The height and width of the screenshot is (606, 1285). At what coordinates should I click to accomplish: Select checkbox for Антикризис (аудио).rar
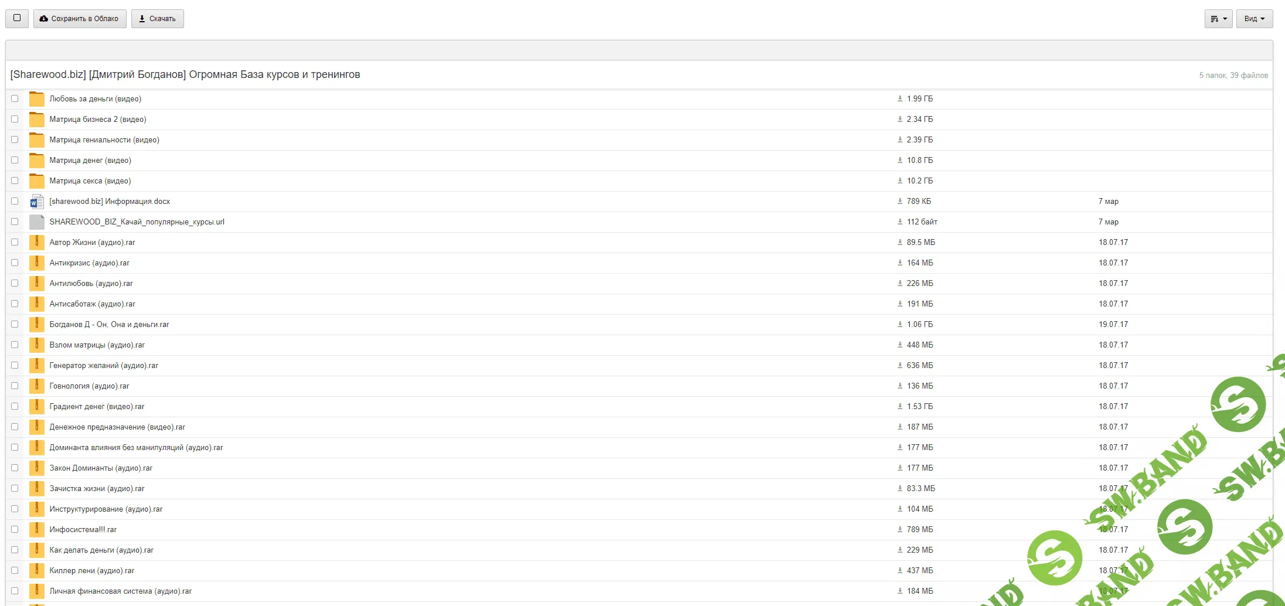pos(15,263)
